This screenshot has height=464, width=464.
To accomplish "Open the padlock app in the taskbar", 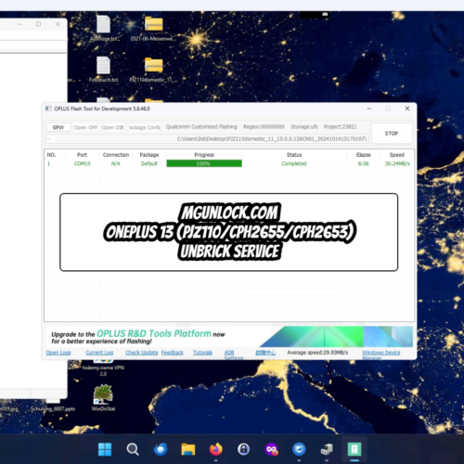I will coord(244,449).
